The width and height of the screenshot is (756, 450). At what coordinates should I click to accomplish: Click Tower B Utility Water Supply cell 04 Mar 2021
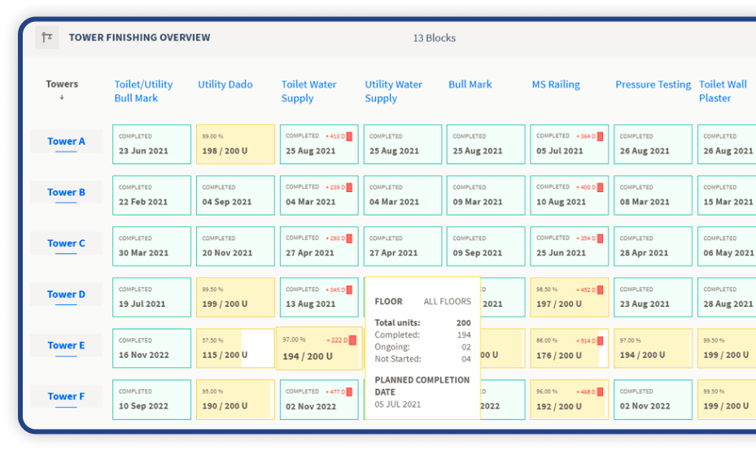[403, 195]
